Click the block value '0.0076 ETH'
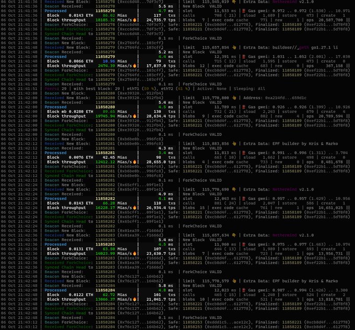 coord(81,157)
